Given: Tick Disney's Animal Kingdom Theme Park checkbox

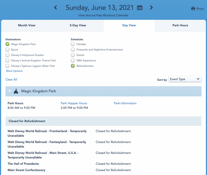Looking at the screenshot, I should coord(7,60).
